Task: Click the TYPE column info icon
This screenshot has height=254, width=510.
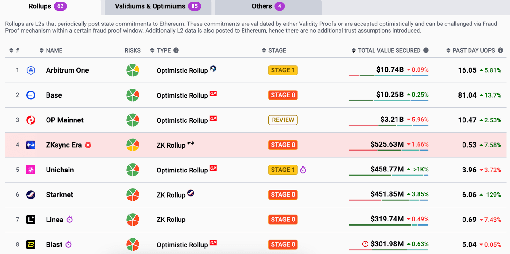Action: pos(176,50)
